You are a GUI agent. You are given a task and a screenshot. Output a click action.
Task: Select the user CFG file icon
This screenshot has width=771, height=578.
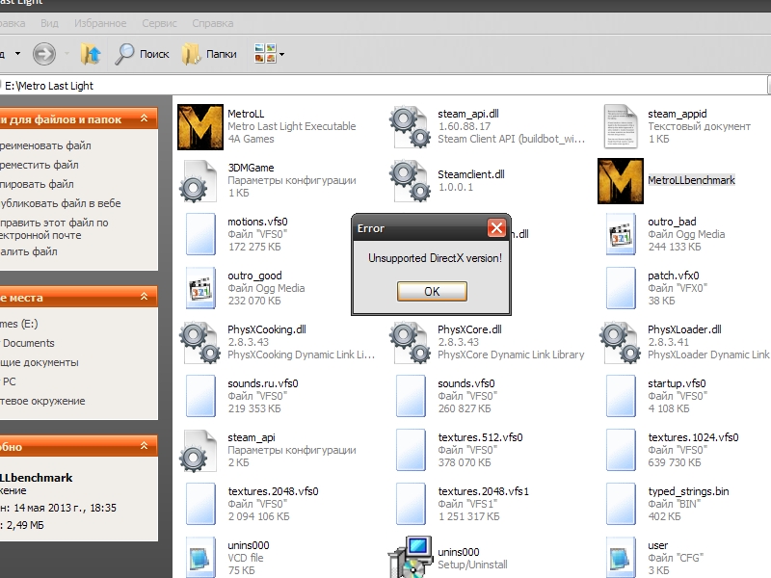coord(621,558)
